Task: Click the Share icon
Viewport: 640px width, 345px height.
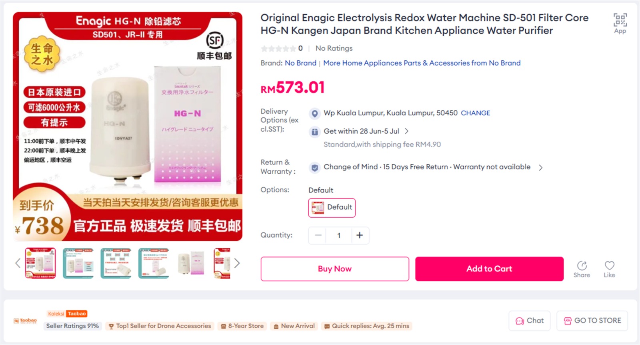Action: click(x=582, y=266)
